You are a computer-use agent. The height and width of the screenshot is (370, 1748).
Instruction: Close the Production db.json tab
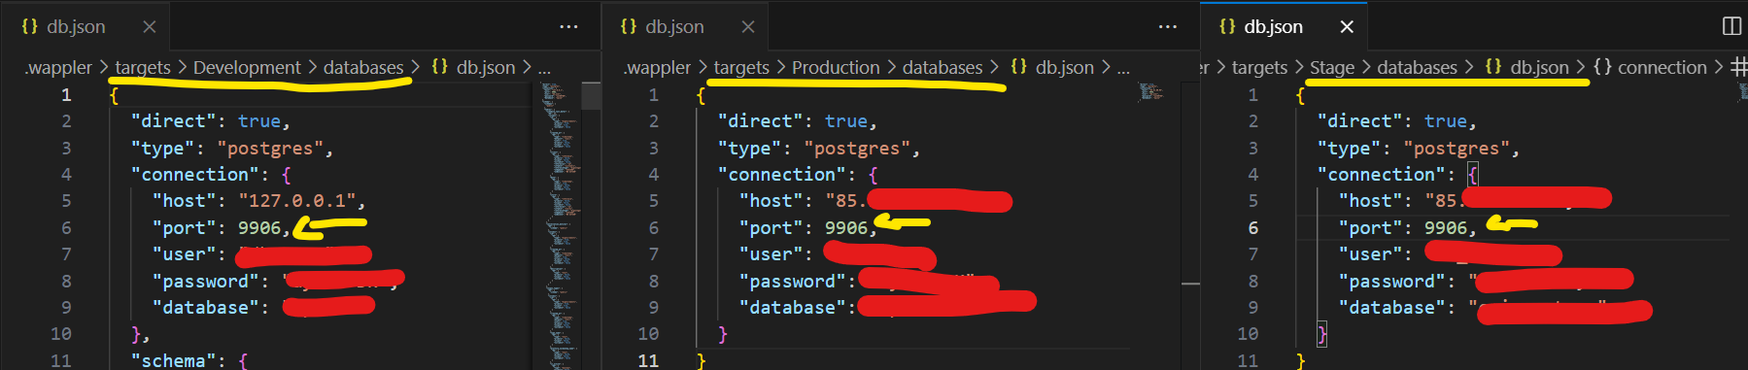point(748,27)
